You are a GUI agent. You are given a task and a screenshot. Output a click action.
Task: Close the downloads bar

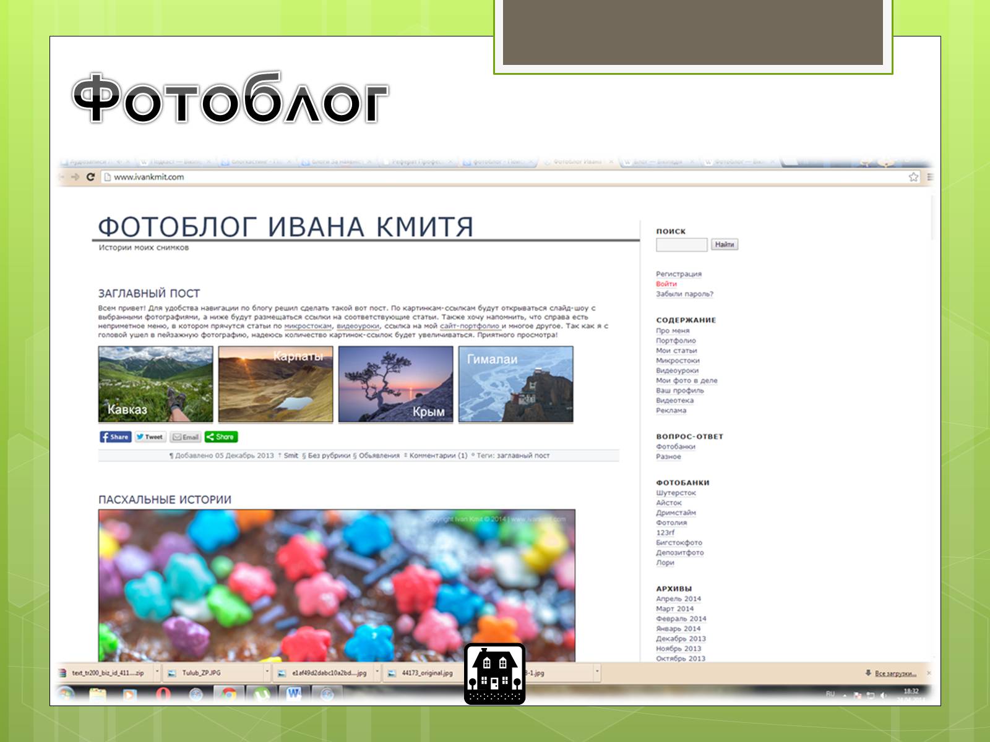click(x=929, y=673)
